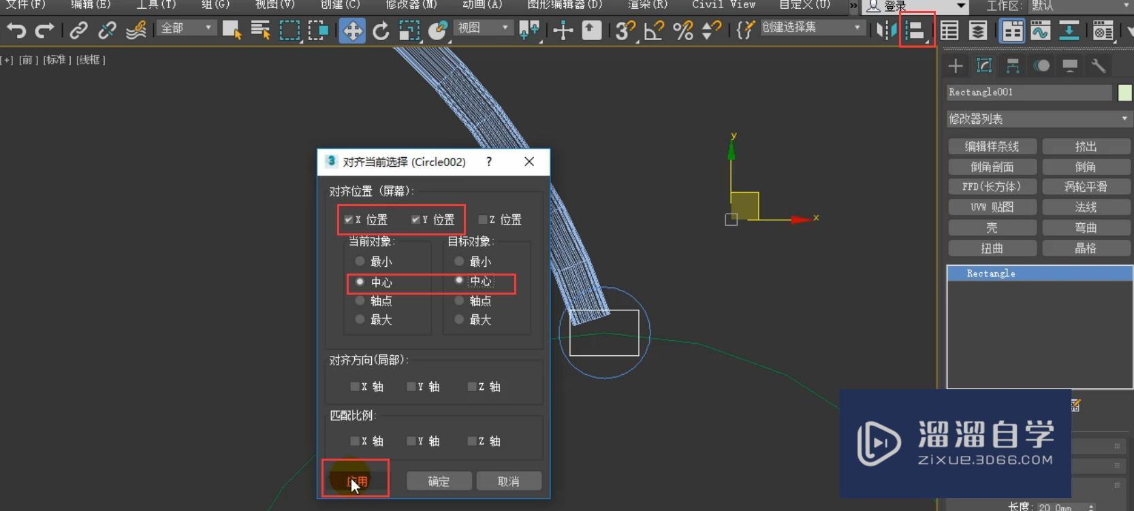Activate the Select and Rotate tool
1134x511 pixels.
(x=381, y=31)
